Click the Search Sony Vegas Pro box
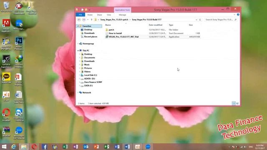267x150 pixels. pos(221,20)
